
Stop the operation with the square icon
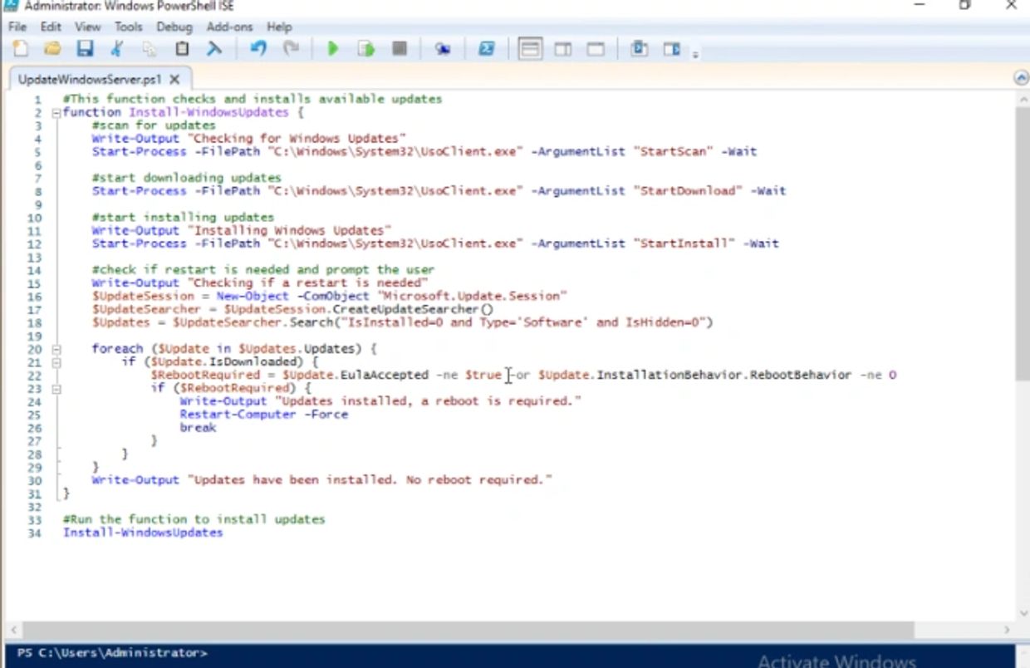[400, 49]
